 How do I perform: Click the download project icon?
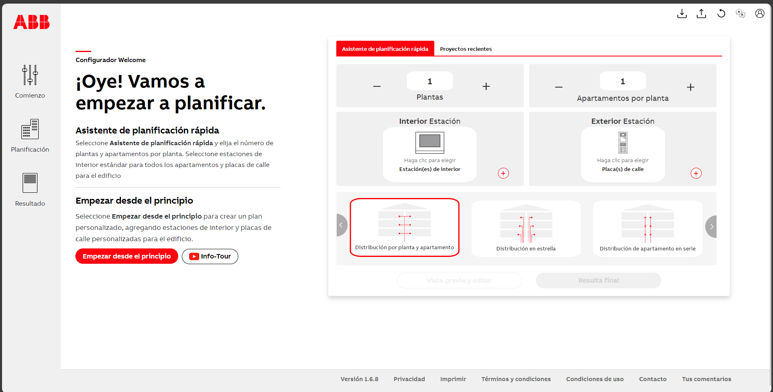682,13
